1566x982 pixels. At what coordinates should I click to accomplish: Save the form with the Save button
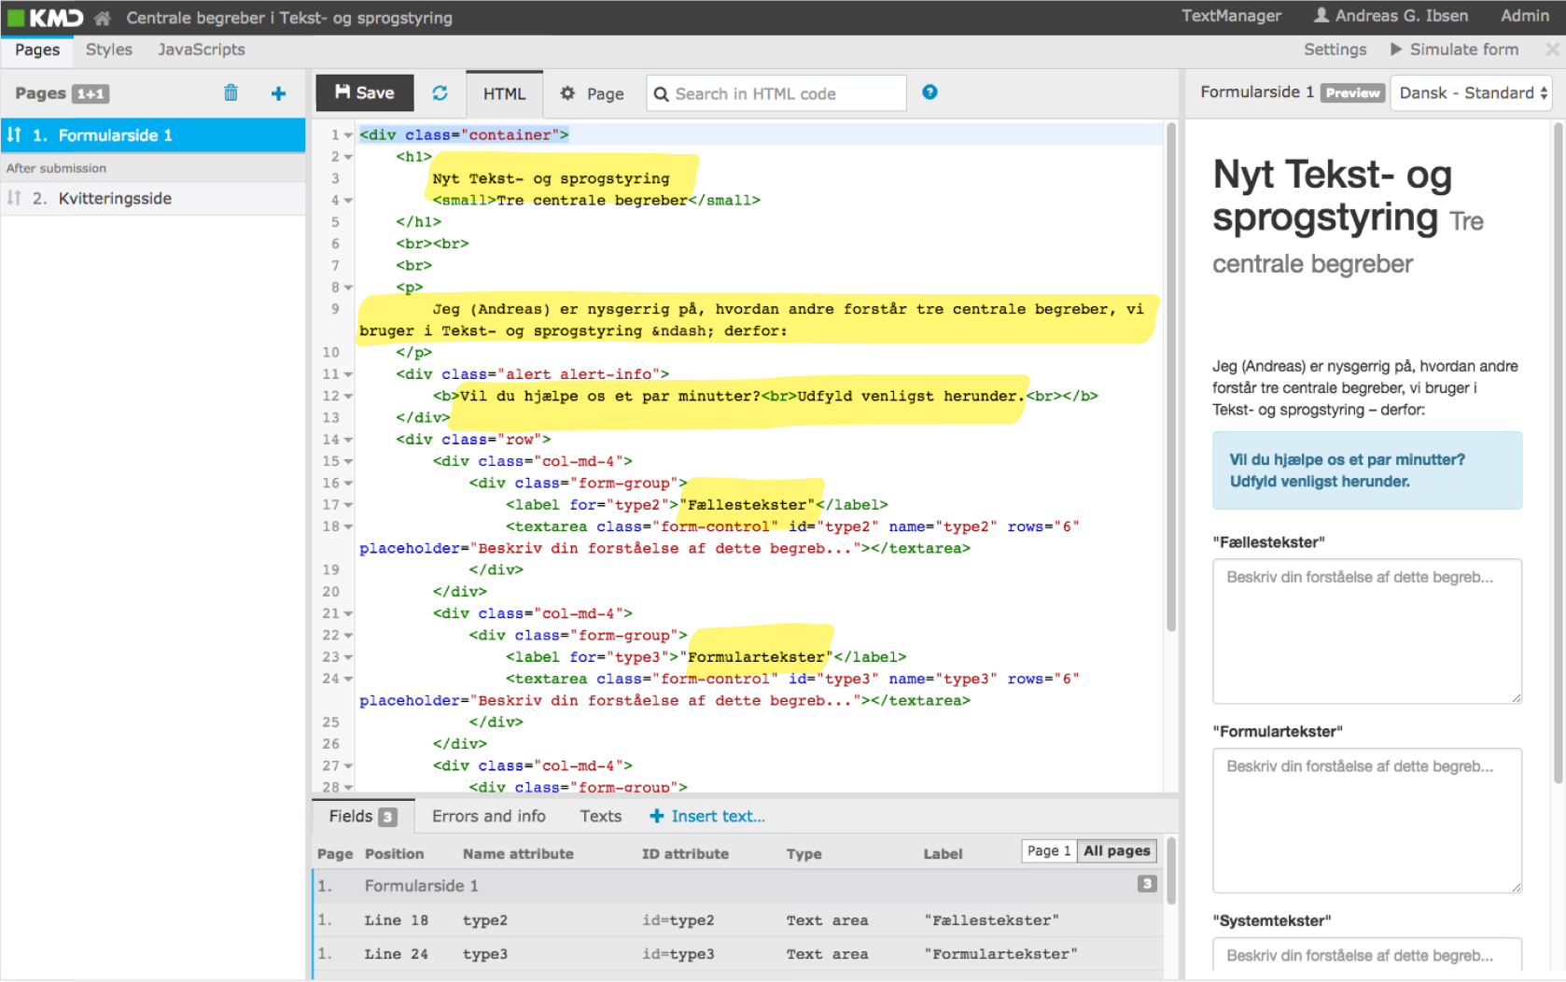pos(364,92)
